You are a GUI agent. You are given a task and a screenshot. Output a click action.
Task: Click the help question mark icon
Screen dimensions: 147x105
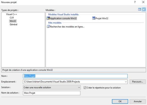tap(135, 2)
